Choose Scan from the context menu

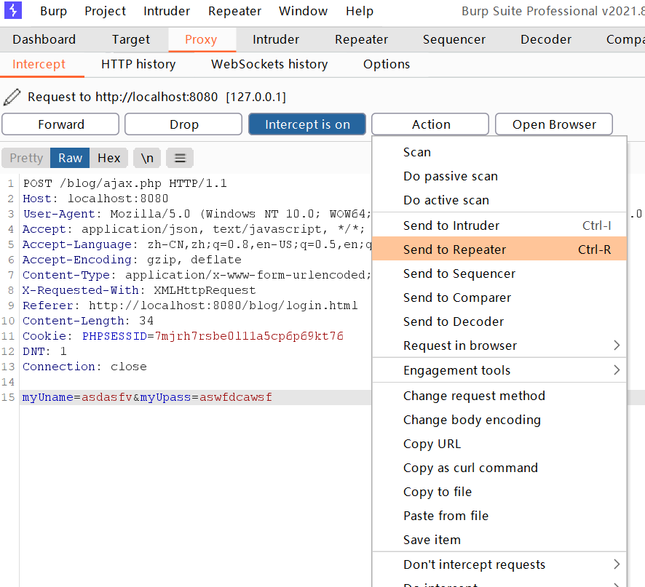click(x=499, y=152)
